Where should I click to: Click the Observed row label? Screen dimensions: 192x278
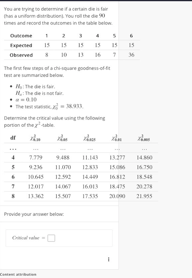click(21, 55)
